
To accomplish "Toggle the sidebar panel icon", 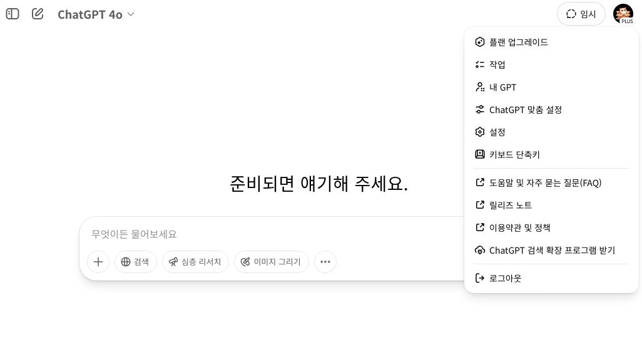I will click(13, 14).
